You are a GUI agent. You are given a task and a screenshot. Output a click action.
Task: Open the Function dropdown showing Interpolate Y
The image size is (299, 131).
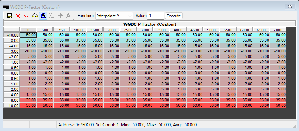tap(114, 16)
